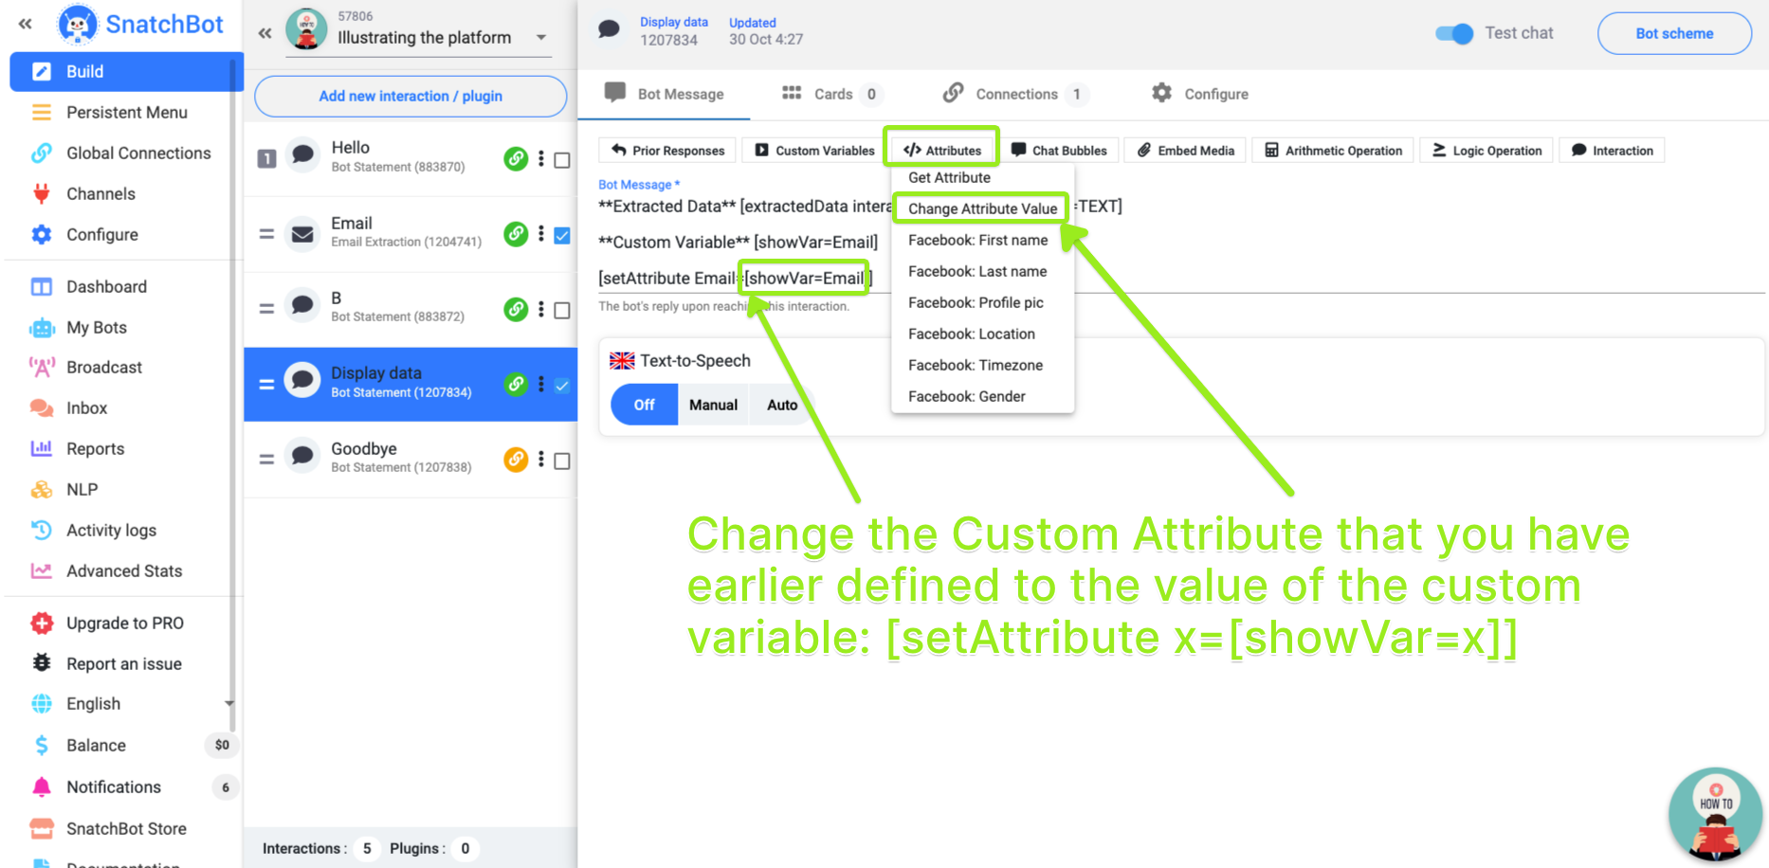Switch to the Connections tab
The height and width of the screenshot is (868, 1769).
pos(1014,94)
